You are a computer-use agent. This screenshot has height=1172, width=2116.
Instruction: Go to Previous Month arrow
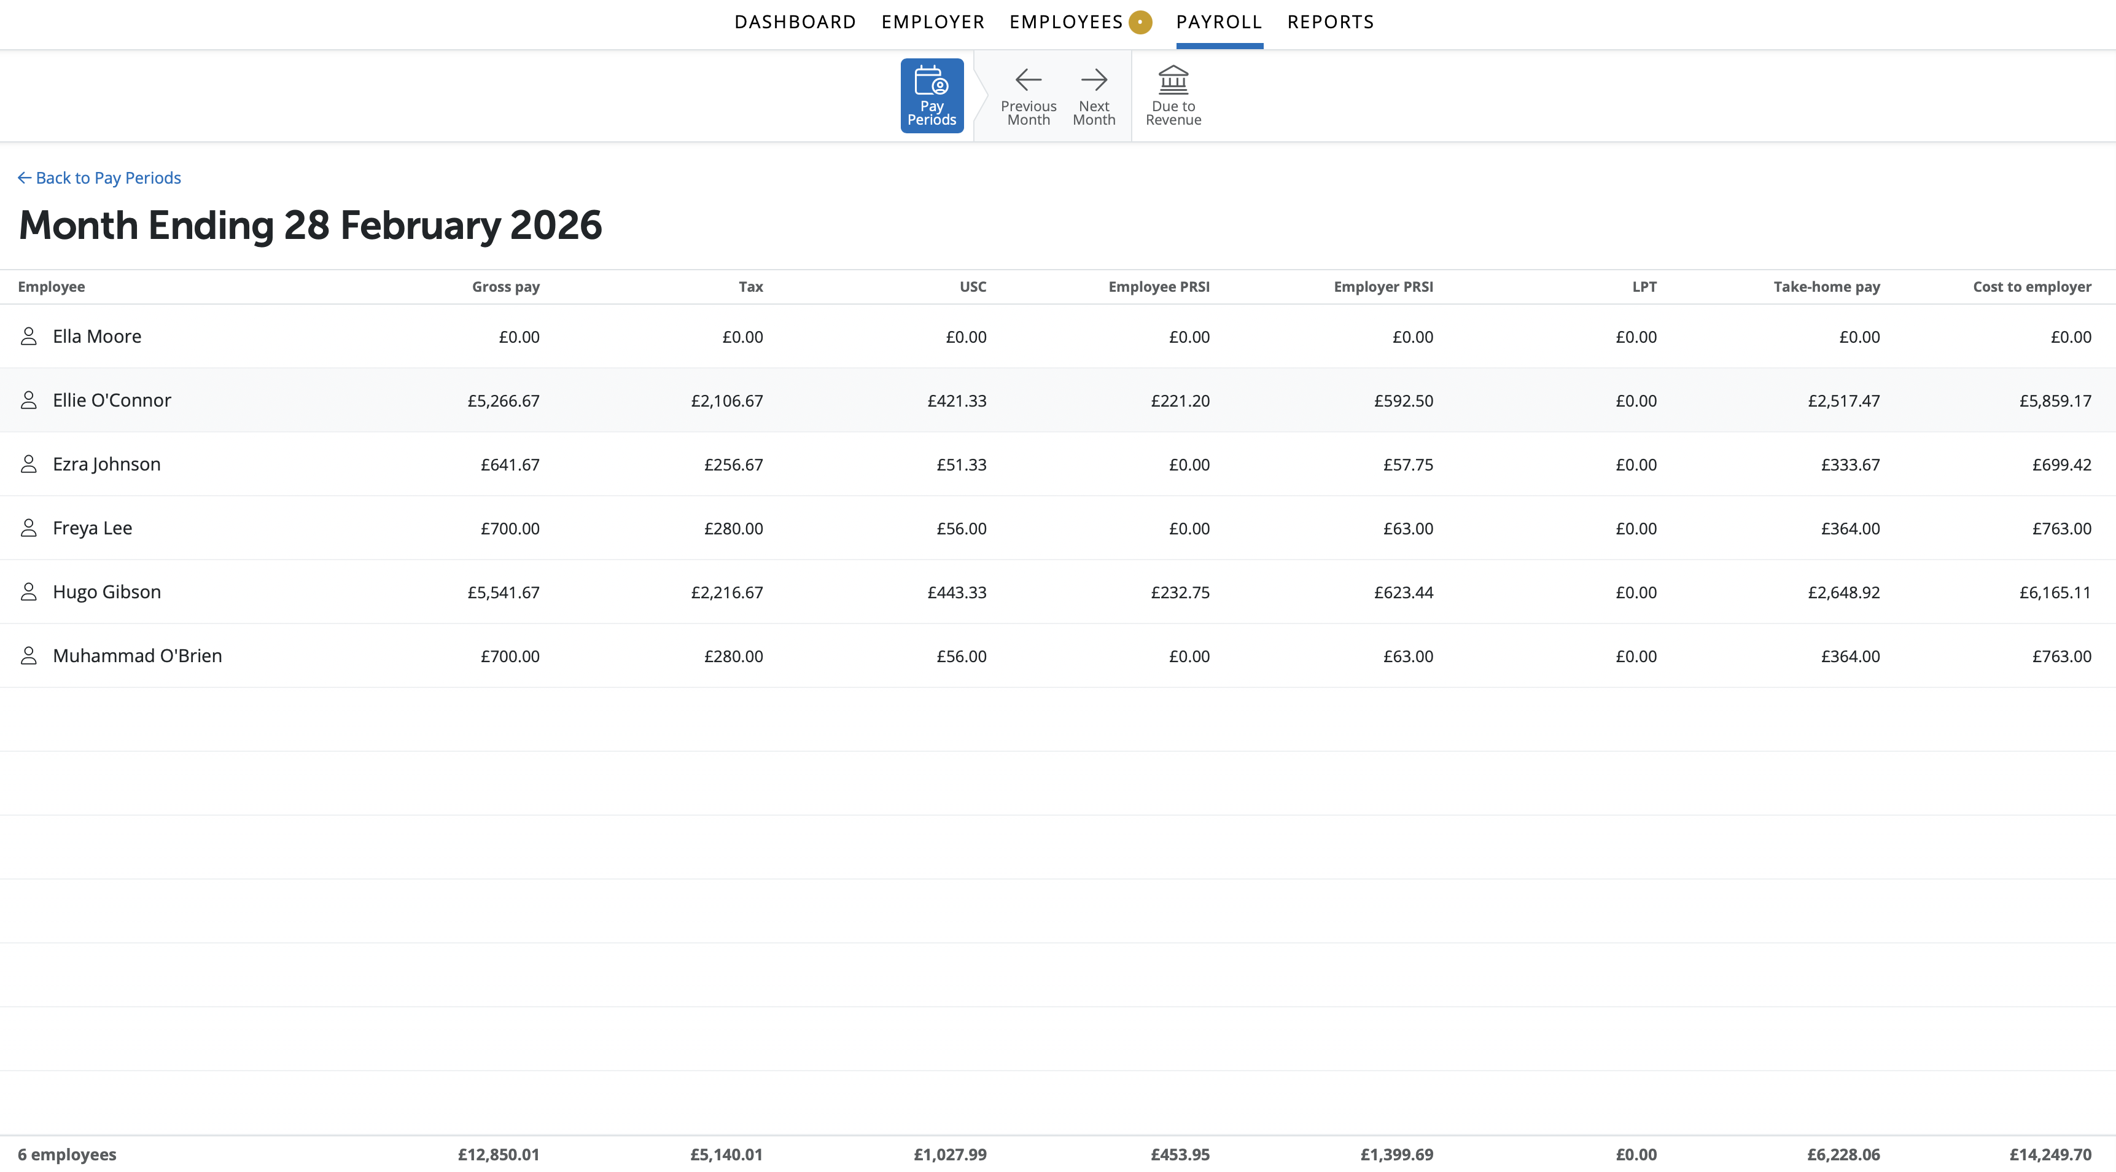coord(1028,80)
